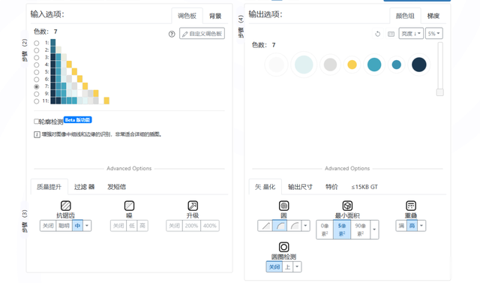Click the yellow color circle swatch

(352, 65)
